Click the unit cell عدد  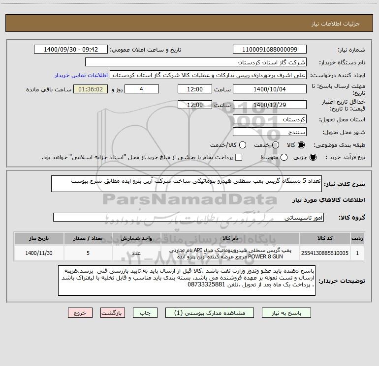pos(136,253)
